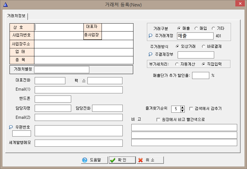The image size is (247, 169).
Task: Click the first 비고 memo line
Action: [x=184, y=127]
